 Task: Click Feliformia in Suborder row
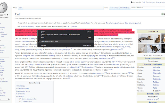(157, 79)
